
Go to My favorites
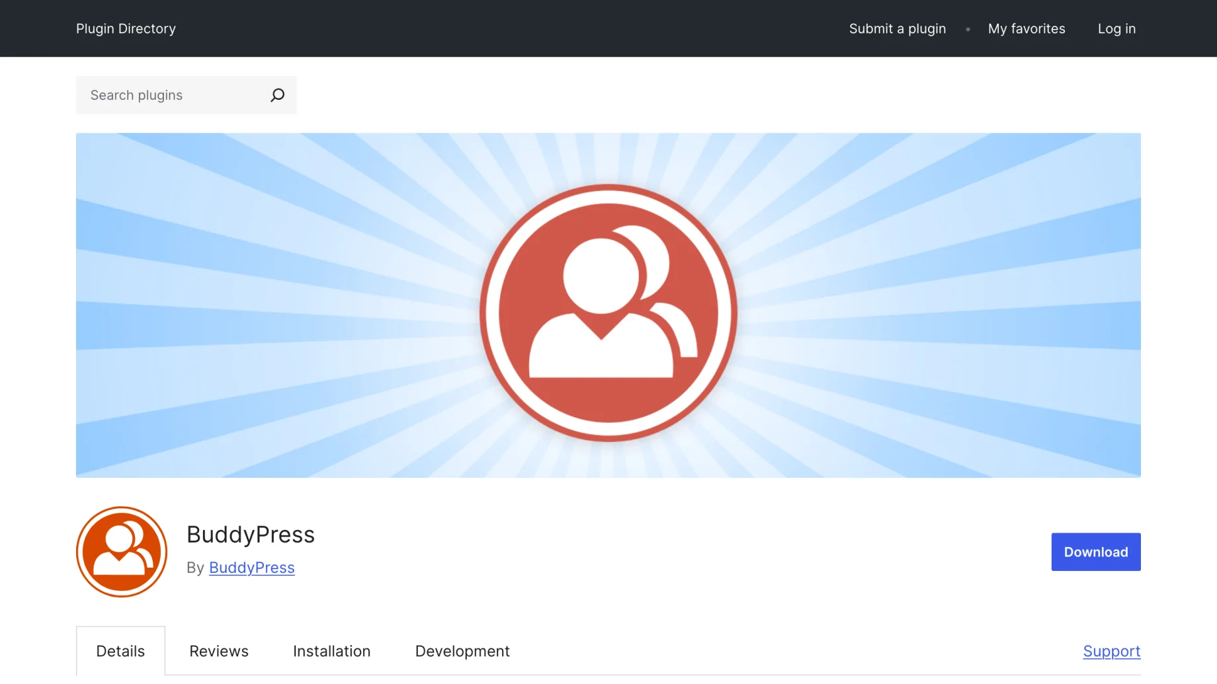click(1027, 28)
